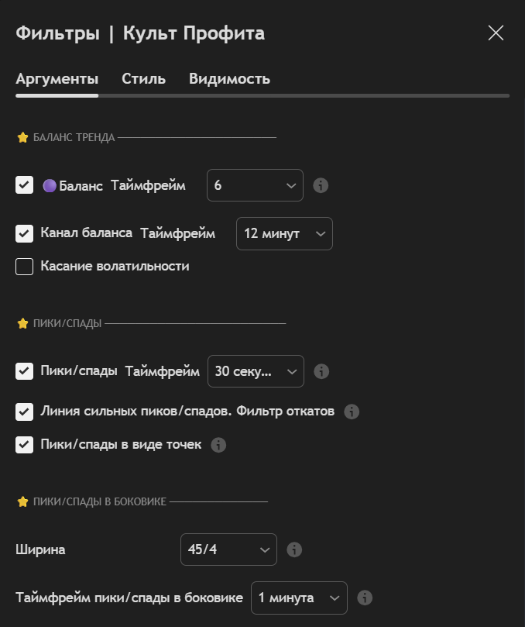525x627 pixels.
Task: Close the Фильтры settings dialog
Action: point(496,33)
